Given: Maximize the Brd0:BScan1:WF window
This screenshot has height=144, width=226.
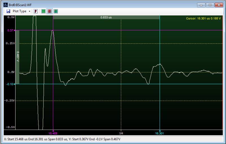Looking at the screenshot, I should [x=210, y=5].
